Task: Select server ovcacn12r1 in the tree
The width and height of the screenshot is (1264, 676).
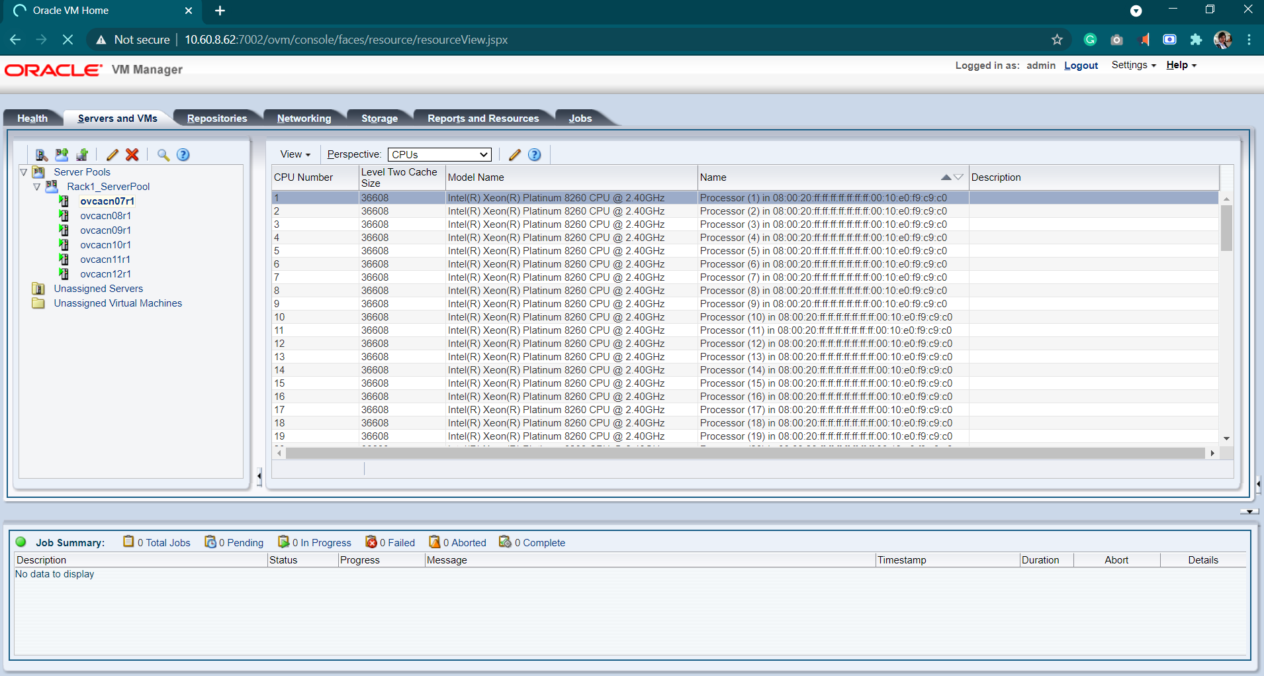Action: pyautogui.click(x=105, y=274)
